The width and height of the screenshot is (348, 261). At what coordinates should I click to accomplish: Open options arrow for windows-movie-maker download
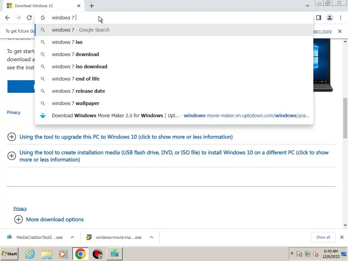click(x=152, y=238)
